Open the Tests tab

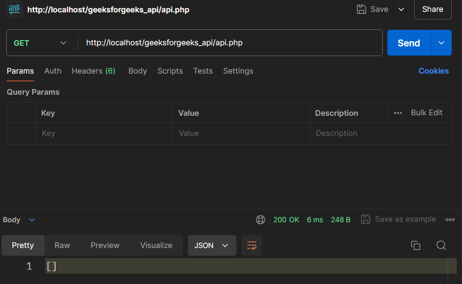pos(203,71)
